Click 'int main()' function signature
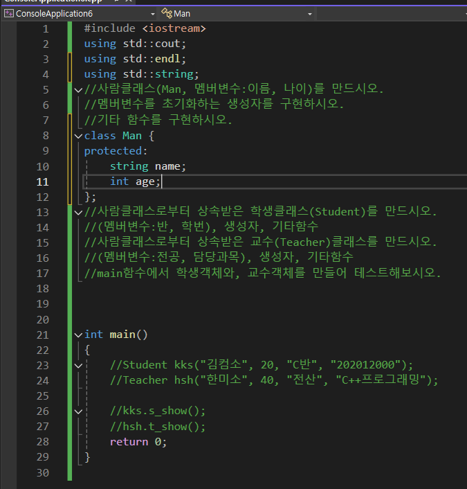This screenshot has height=489, width=467. click(x=116, y=335)
